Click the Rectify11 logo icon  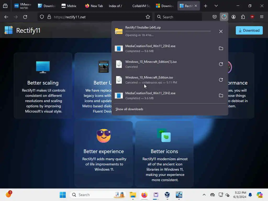pos(9,30)
